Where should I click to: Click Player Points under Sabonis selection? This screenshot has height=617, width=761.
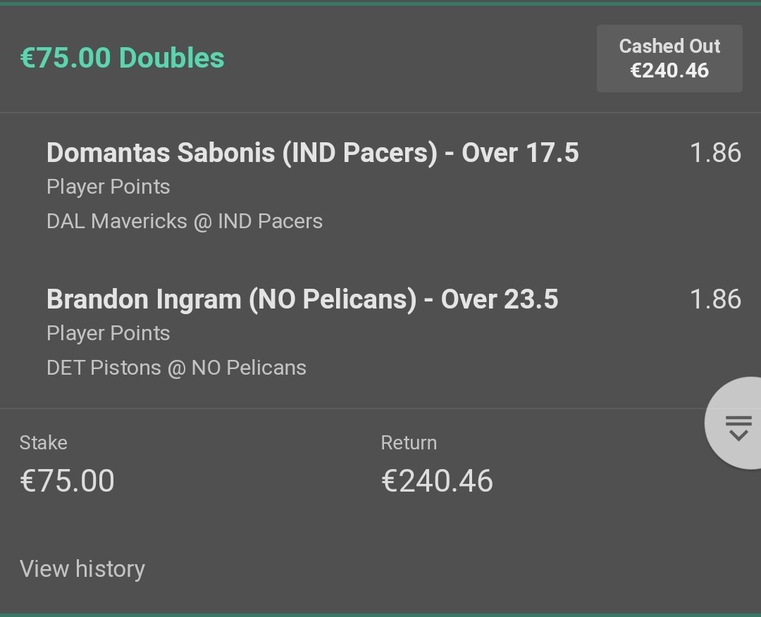point(108,187)
